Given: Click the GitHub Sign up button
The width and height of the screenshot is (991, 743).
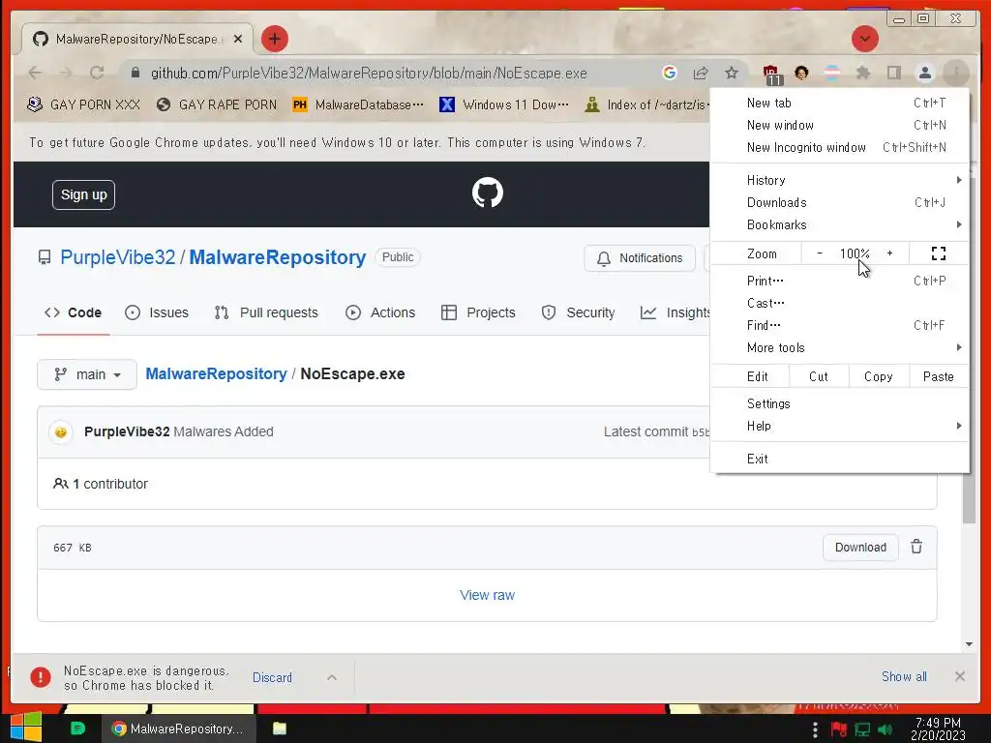Looking at the screenshot, I should pyautogui.click(x=83, y=194).
